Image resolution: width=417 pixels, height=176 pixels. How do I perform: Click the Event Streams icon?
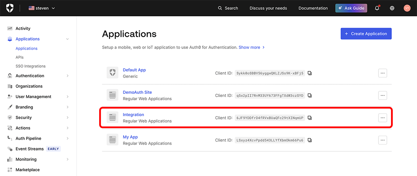10,149
